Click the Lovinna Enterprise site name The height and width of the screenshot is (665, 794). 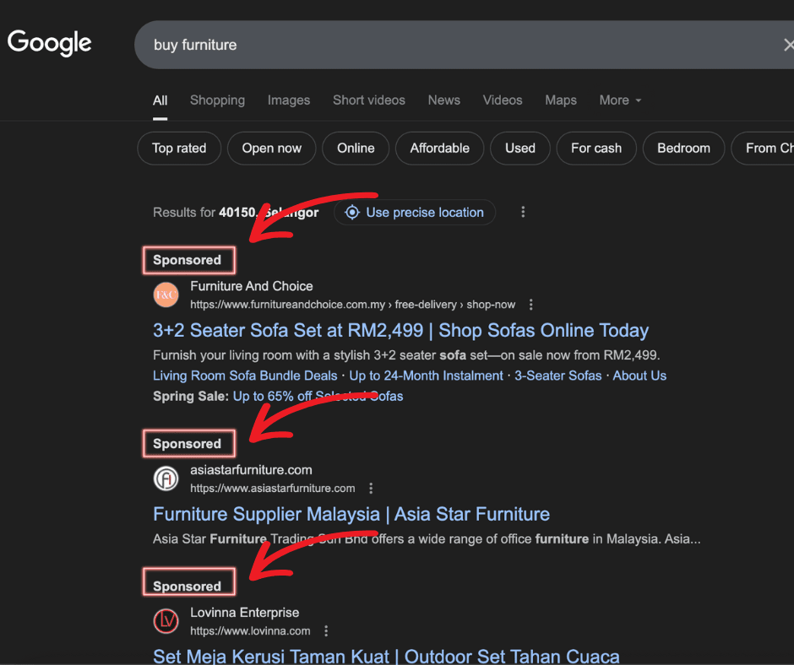245,613
